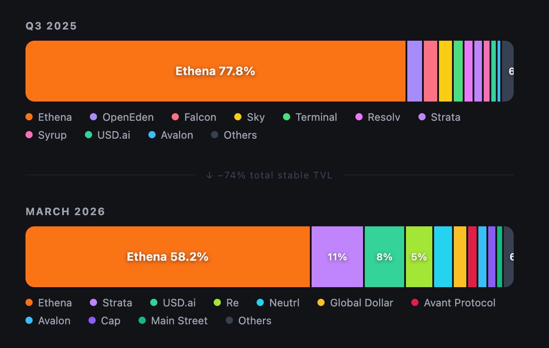Click the March 2026 heading
The width and height of the screenshot is (549, 348).
click(x=65, y=212)
